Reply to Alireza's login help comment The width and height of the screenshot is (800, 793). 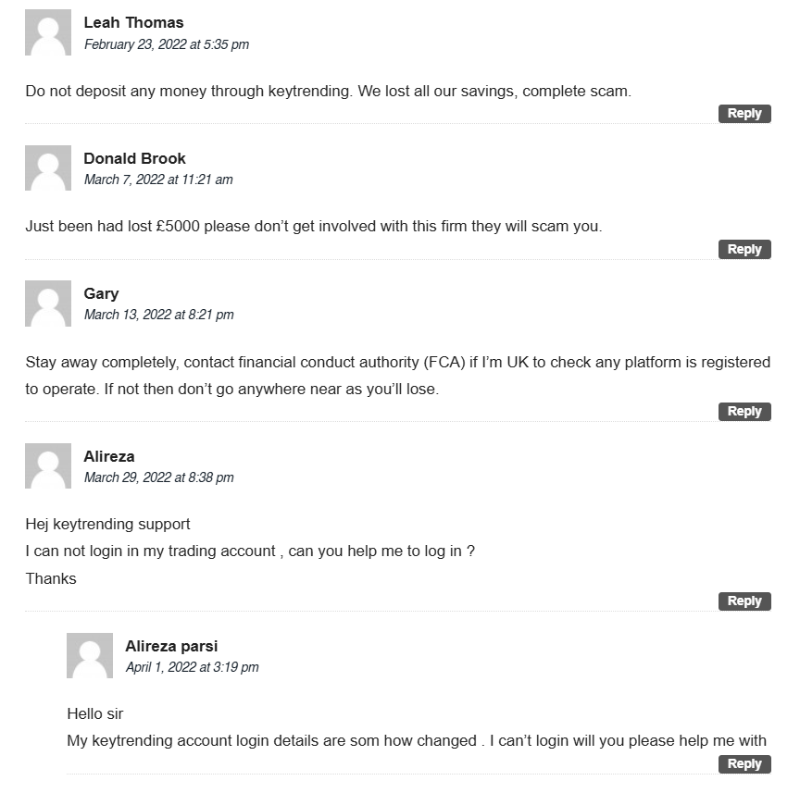pyautogui.click(x=744, y=601)
